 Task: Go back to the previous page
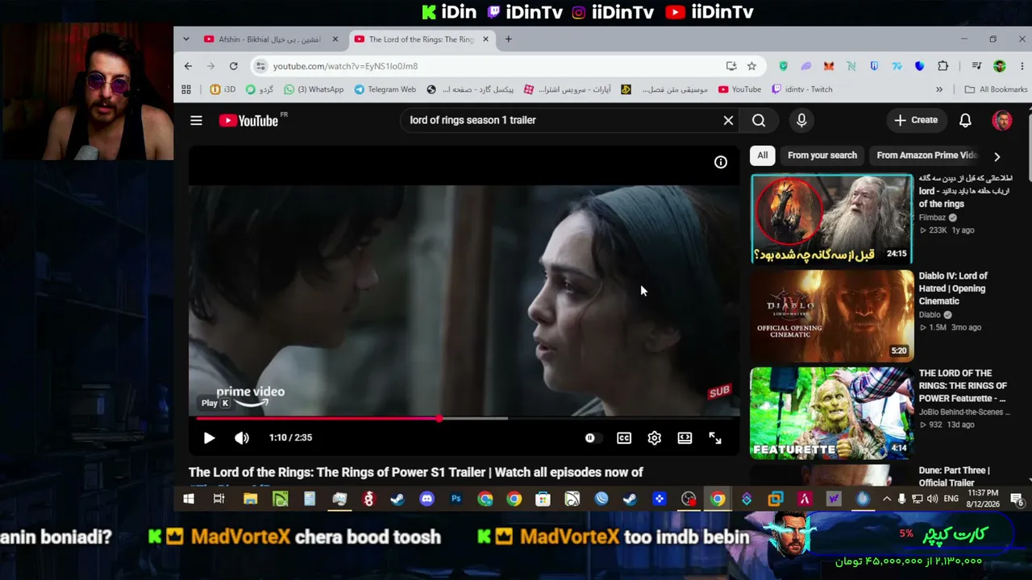(188, 66)
